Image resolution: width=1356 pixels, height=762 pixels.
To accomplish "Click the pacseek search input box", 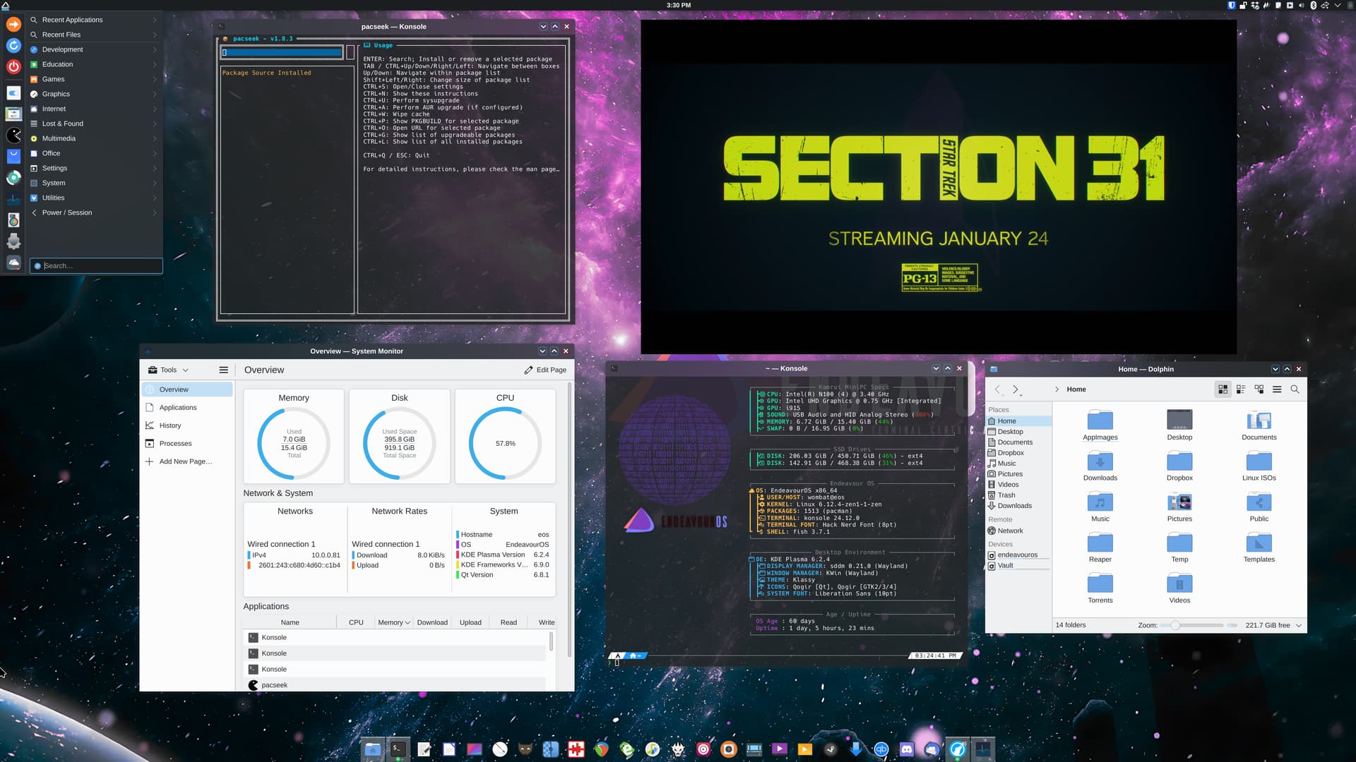I will point(282,52).
